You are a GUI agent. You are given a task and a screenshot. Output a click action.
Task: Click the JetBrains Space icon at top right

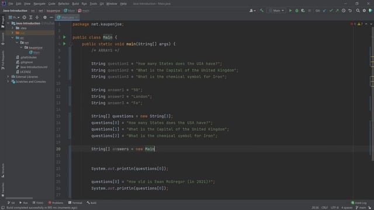click(x=370, y=10)
